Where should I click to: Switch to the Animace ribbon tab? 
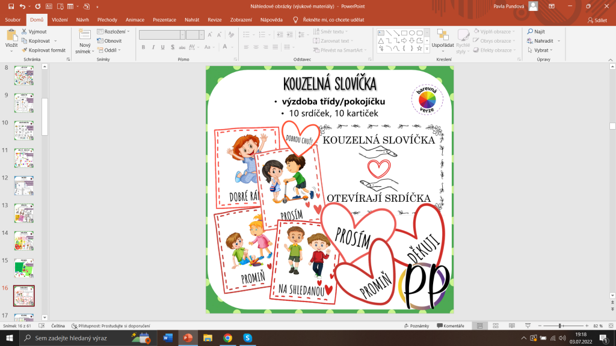135,19
